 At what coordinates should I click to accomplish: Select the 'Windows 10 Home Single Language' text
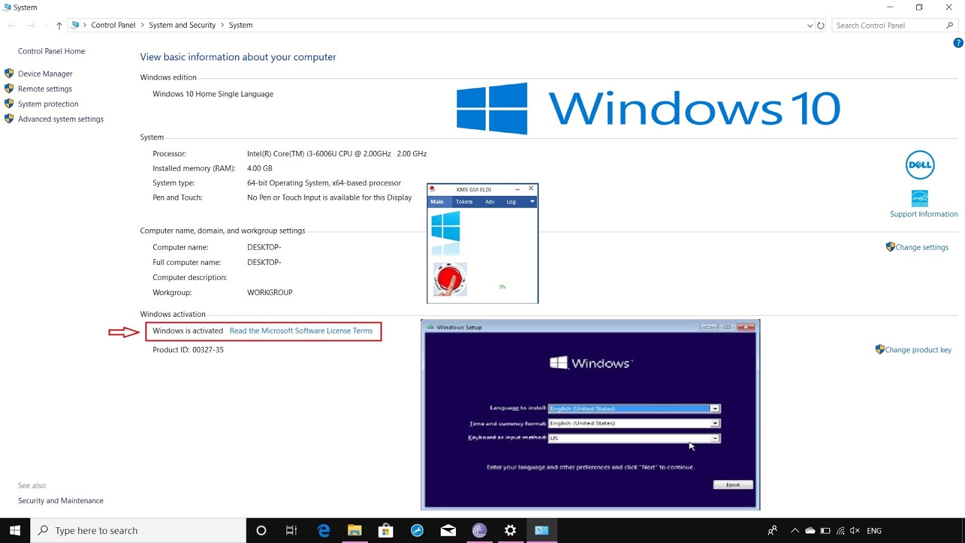(213, 94)
